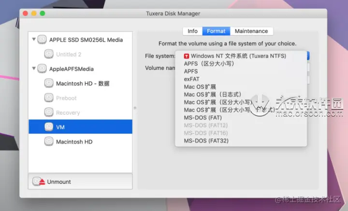Click the Macintosh HD - 数据 volume icon

[x=49, y=83]
